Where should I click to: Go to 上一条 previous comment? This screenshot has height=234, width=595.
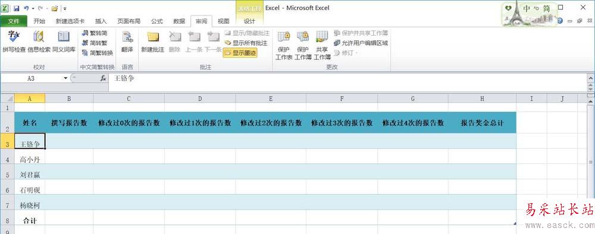194,42
